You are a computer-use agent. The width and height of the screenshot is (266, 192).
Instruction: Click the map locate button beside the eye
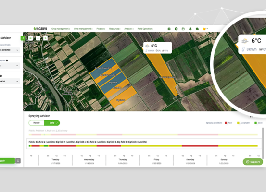(x=38, y=38)
